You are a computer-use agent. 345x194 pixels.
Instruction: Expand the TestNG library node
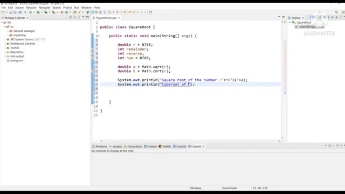point(5,48)
